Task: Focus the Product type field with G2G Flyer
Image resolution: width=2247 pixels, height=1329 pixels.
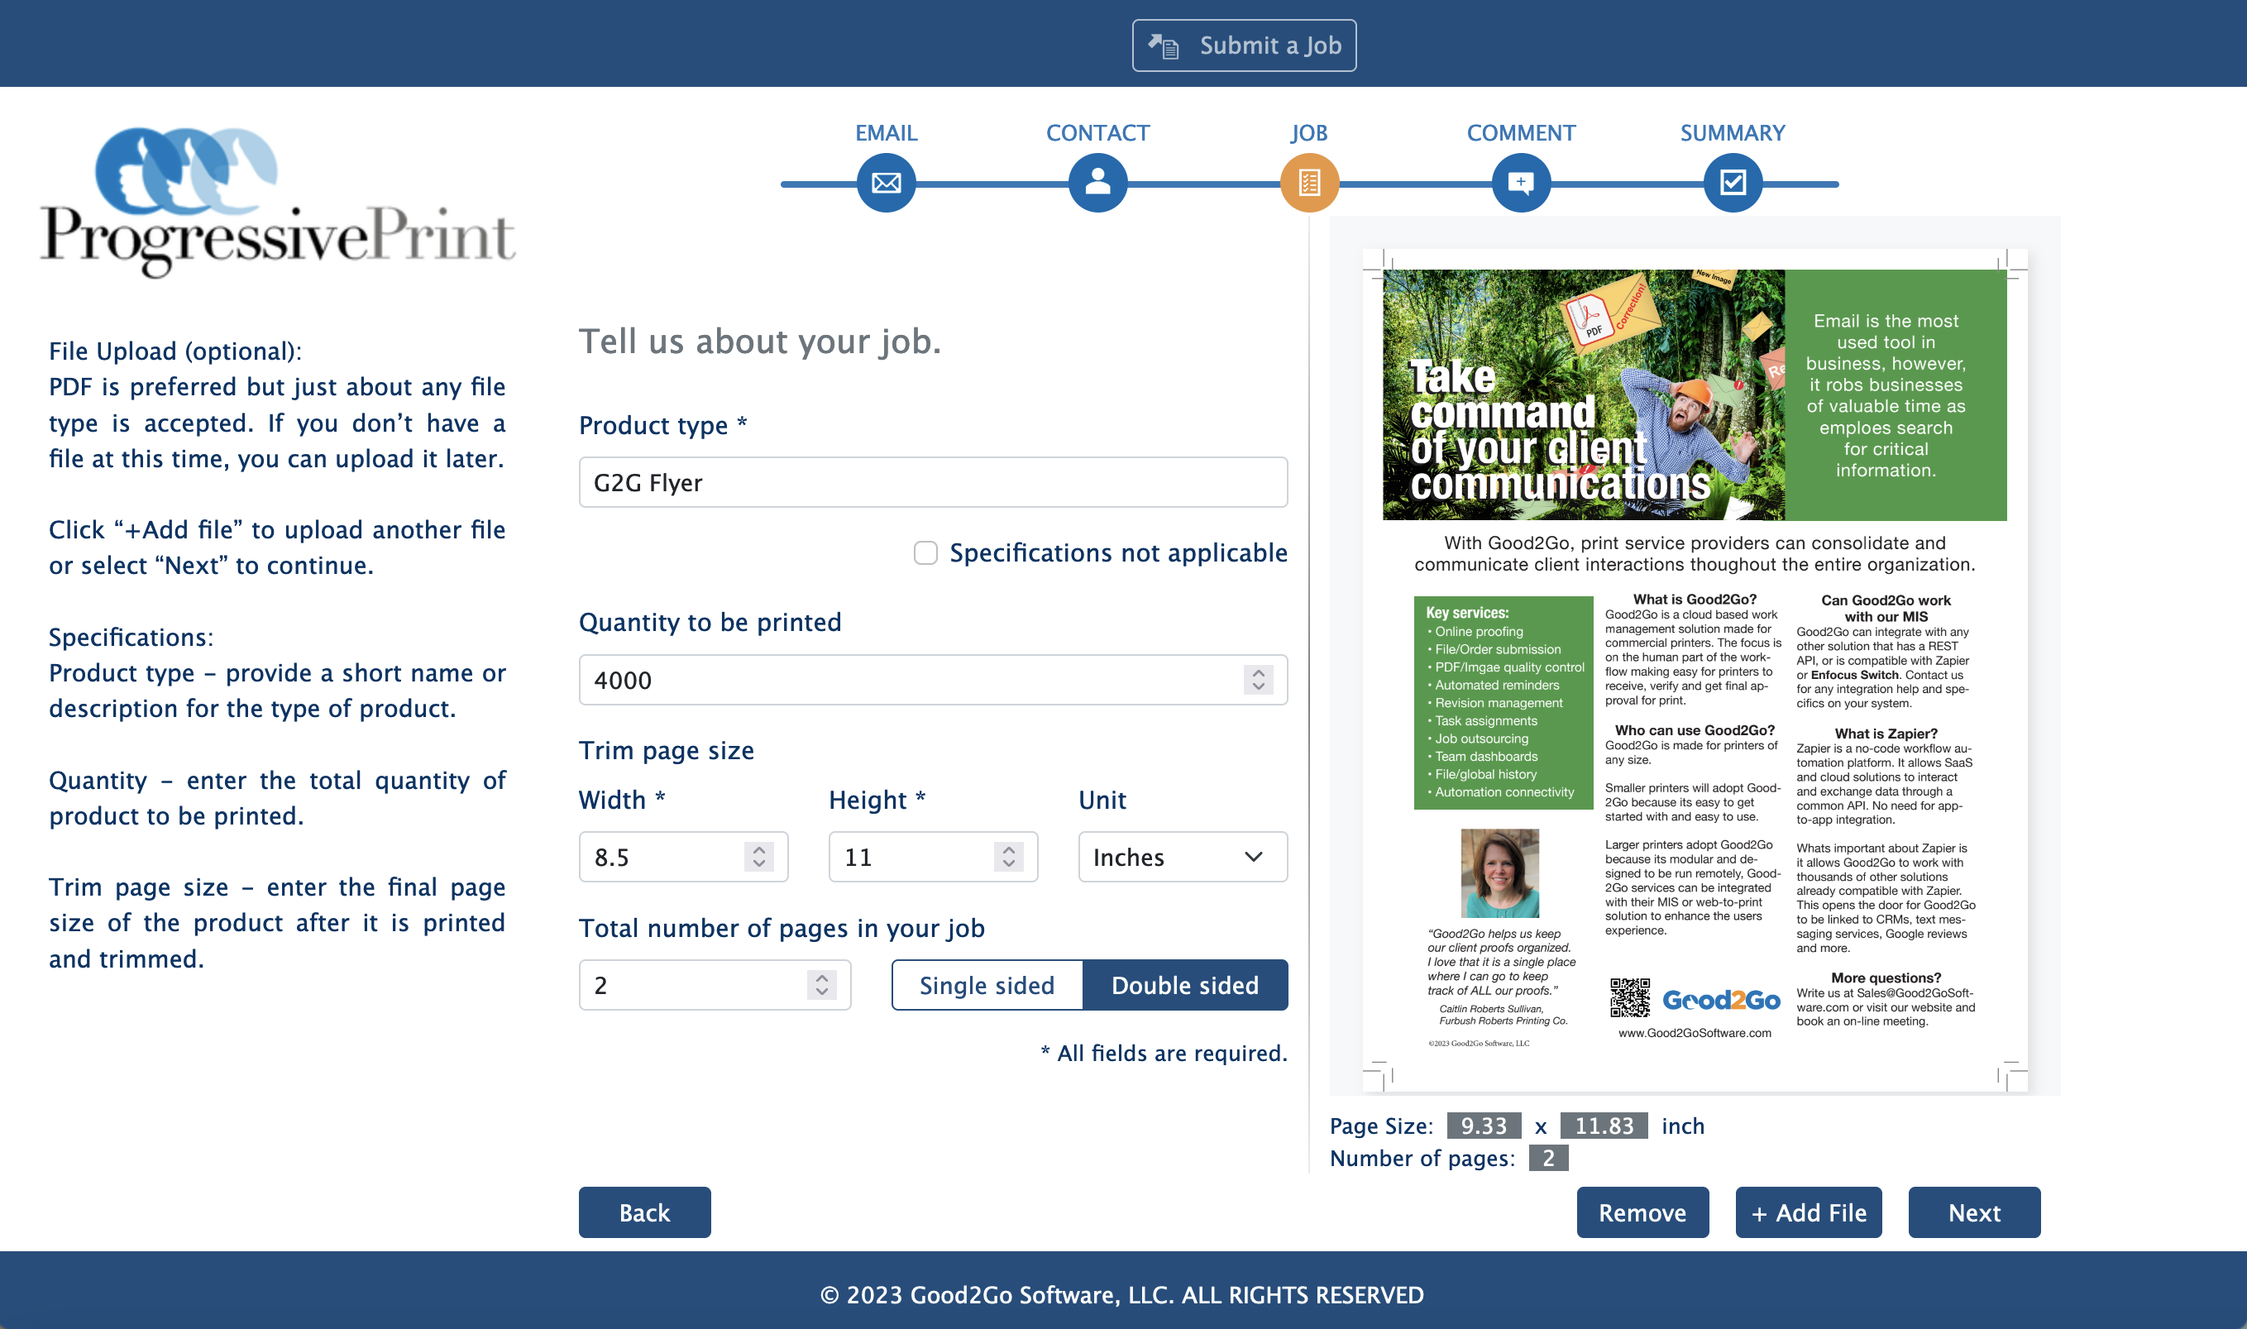Action: coord(933,483)
